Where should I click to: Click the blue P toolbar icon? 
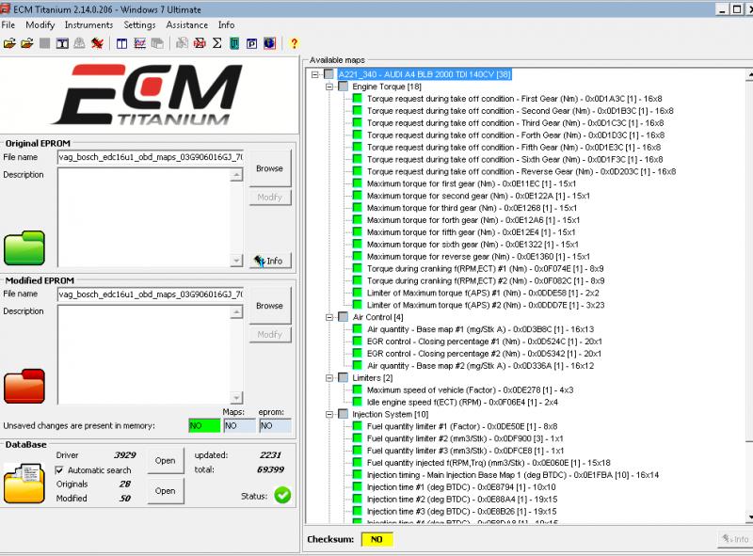click(x=251, y=43)
